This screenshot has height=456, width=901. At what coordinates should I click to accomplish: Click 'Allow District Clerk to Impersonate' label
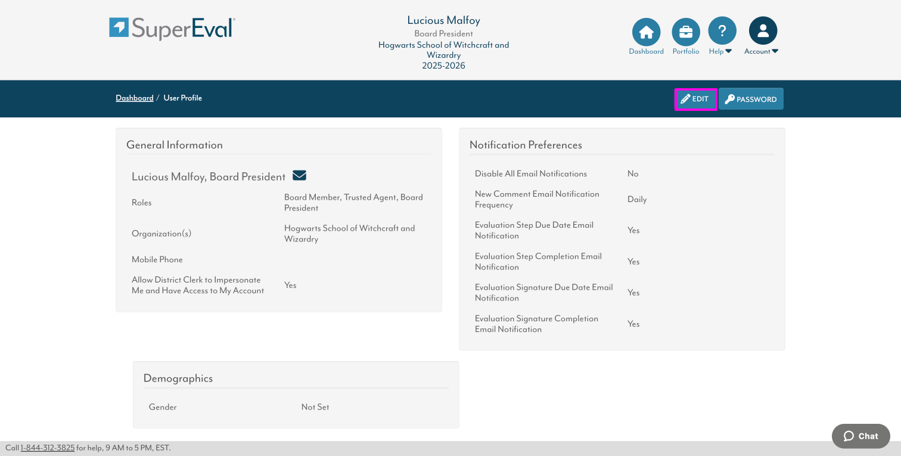pyautogui.click(x=198, y=286)
